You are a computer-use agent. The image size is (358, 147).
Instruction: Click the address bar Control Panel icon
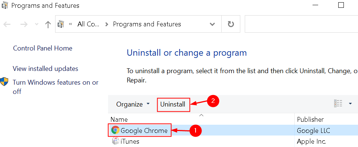pyautogui.click(x=61, y=24)
